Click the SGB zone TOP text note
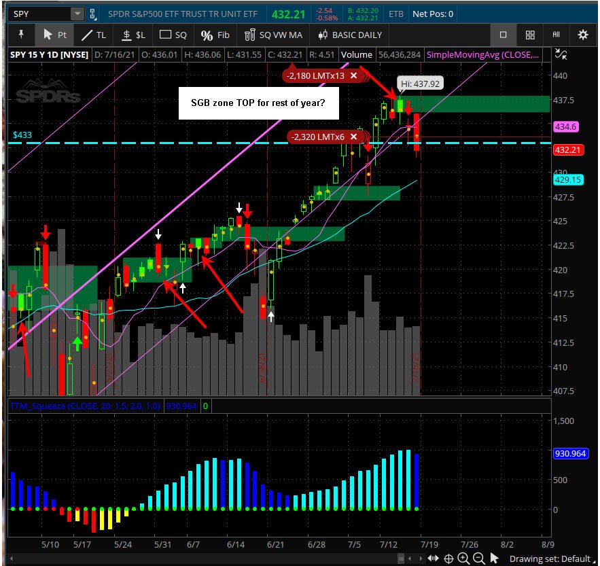 point(259,103)
